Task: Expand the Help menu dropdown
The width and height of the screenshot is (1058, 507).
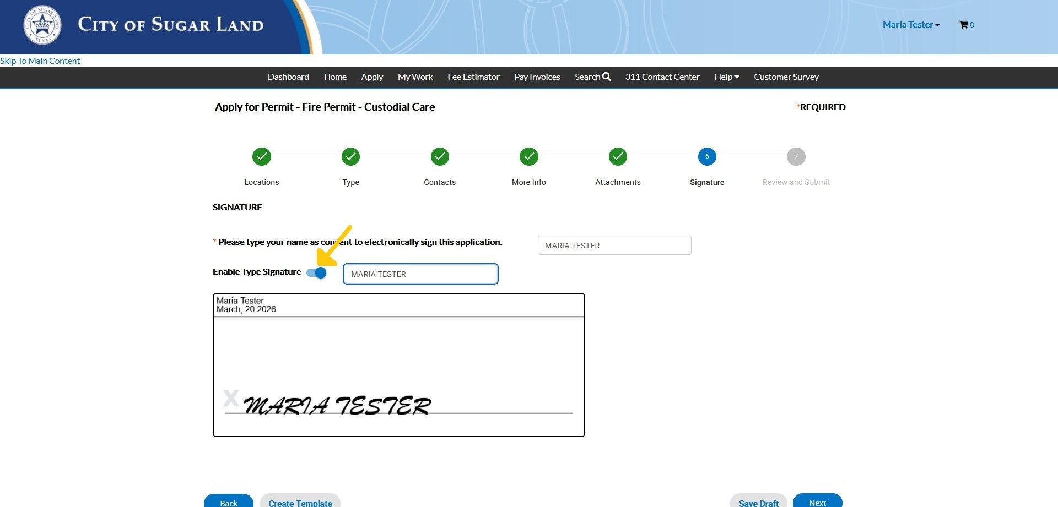Action: [726, 77]
